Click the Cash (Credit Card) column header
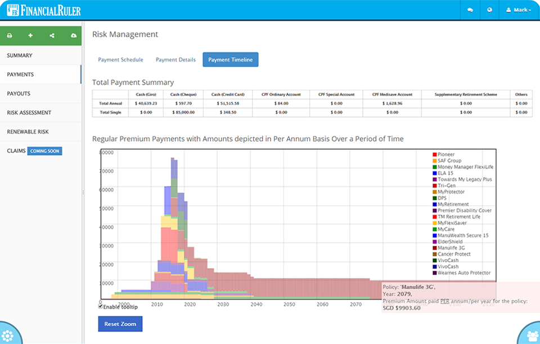 click(228, 94)
